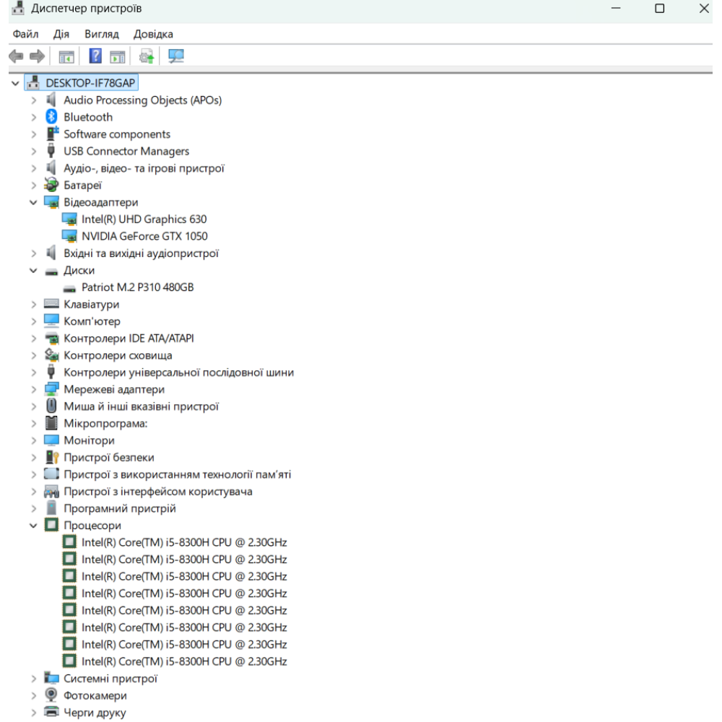Click the scan for hardware changes icon
Viewport: 722px width, 722px height.
[175, 56]
